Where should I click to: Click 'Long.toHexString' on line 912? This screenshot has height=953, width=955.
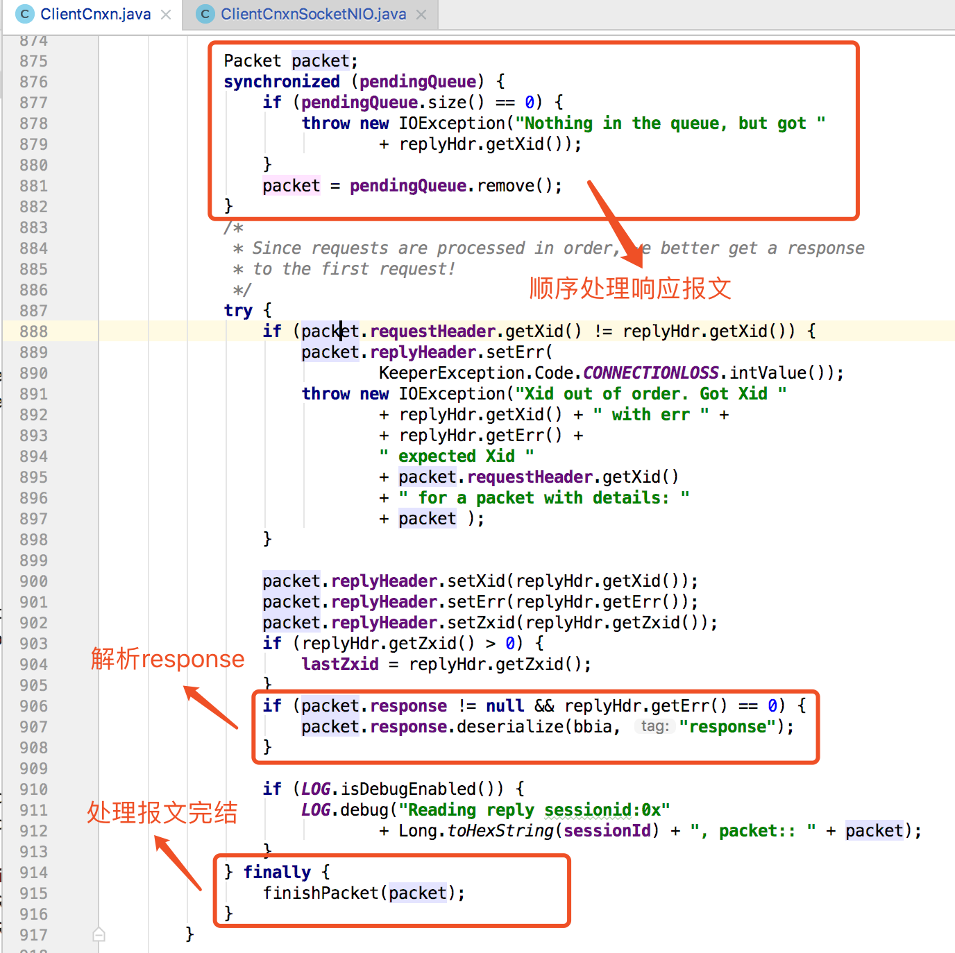475,831
